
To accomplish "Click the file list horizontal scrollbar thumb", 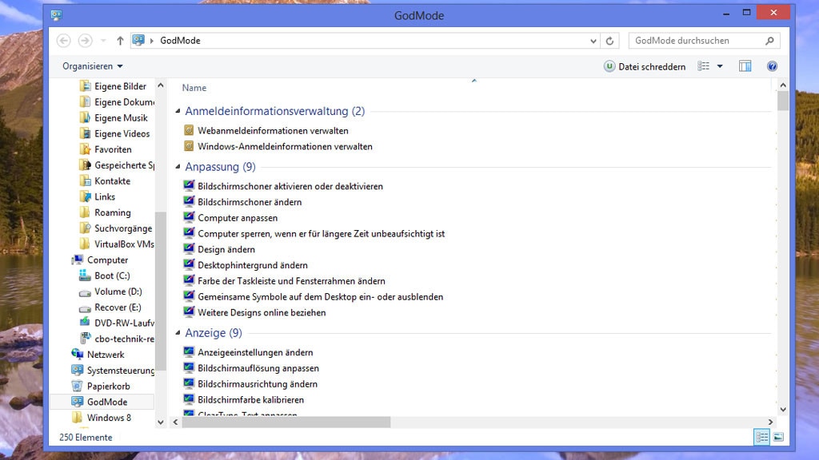I will [286, 422].
